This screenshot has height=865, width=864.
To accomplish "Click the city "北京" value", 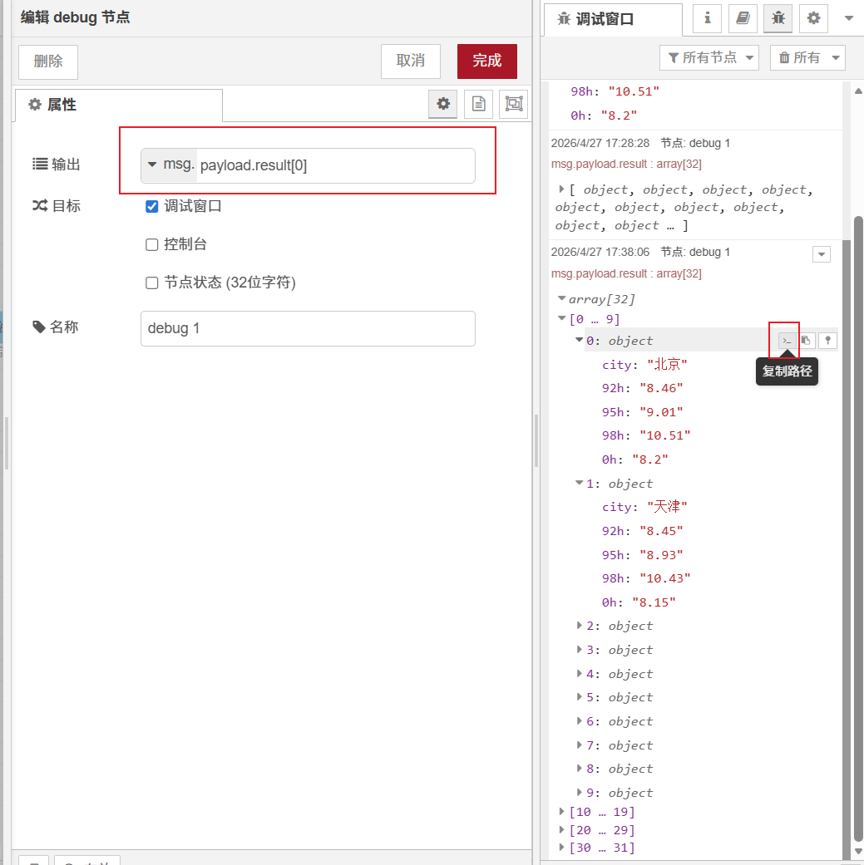I will pyautogui.click(x=667, y=365).
